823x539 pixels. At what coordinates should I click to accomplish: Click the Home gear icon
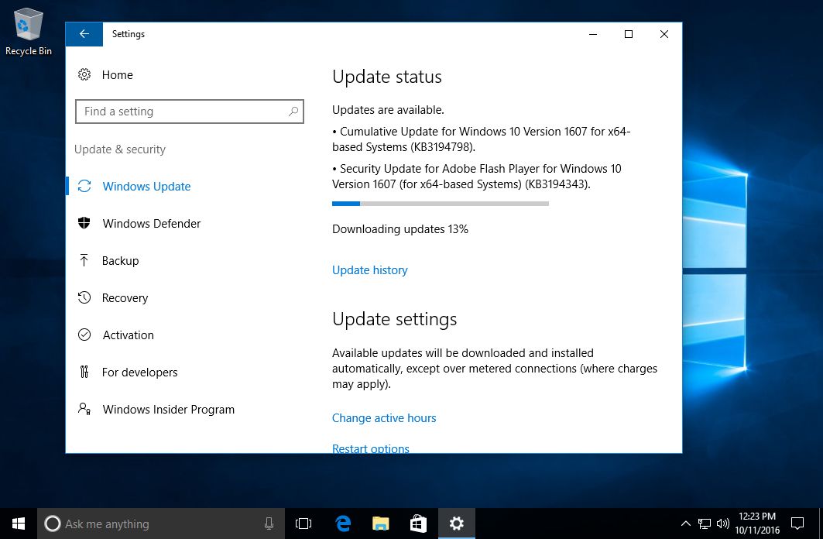84,74
